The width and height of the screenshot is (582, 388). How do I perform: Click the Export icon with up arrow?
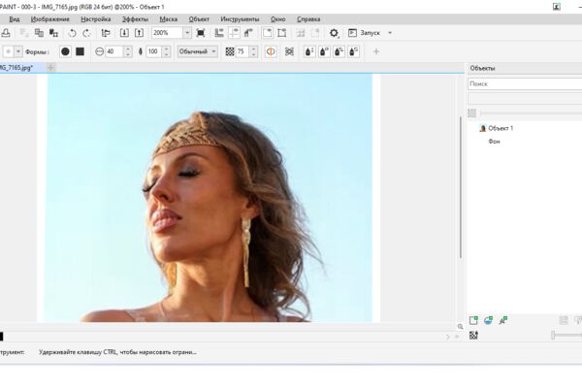(139, 33)
